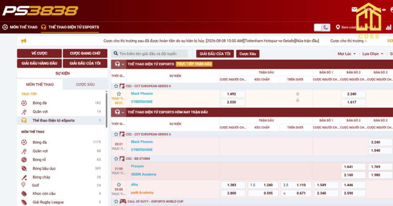This screenshot has width=393, height=206.
Task: Favorite the CS2 - BB STORM league
Action: coord(116,159)
